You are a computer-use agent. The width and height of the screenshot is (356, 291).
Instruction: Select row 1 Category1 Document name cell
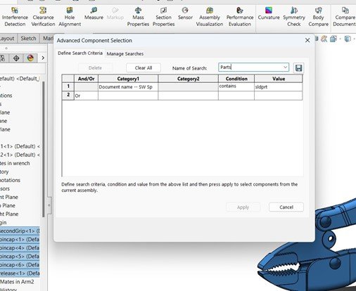pyautogui.click(x=128, y=86)
